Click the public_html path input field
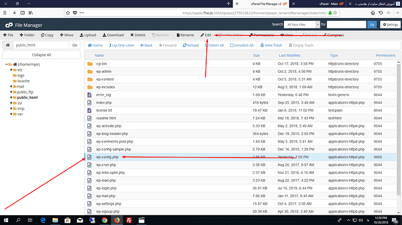 pyautogui.click(x=41, y=45)
